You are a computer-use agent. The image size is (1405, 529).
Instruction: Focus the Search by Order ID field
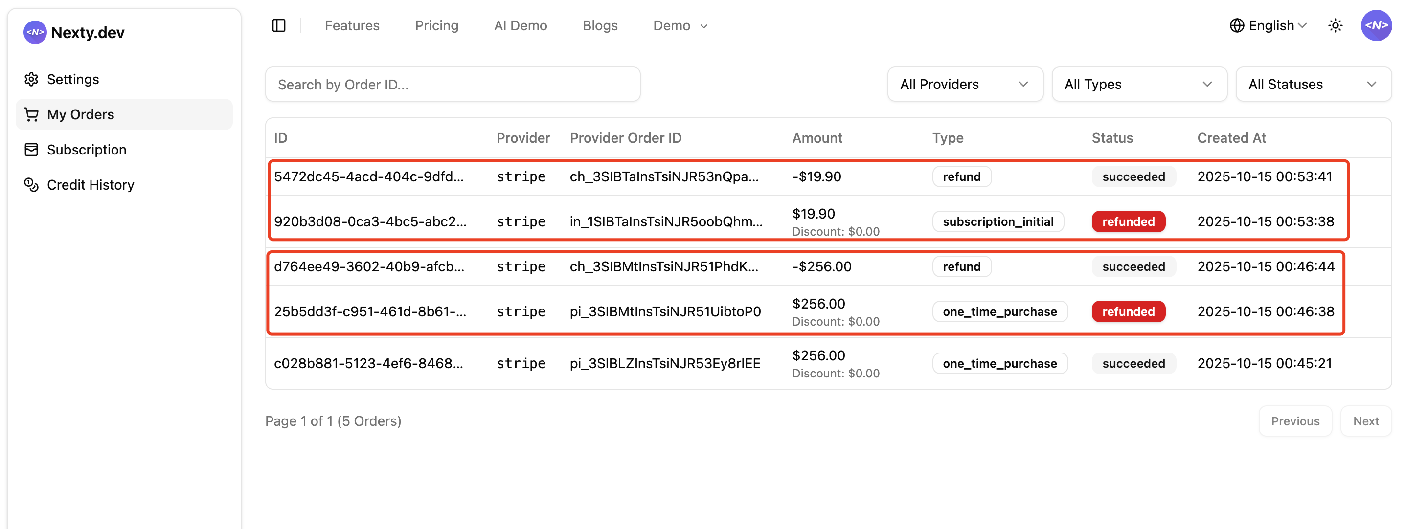click(452, 84)
